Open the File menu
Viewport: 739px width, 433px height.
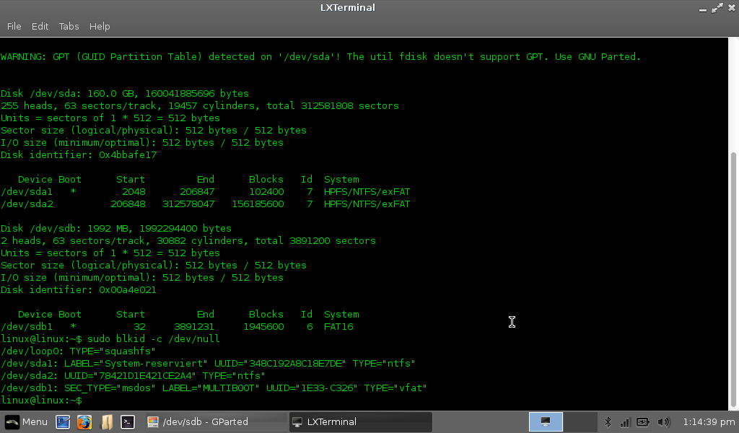pyautogui.click(x=14, y=26)
